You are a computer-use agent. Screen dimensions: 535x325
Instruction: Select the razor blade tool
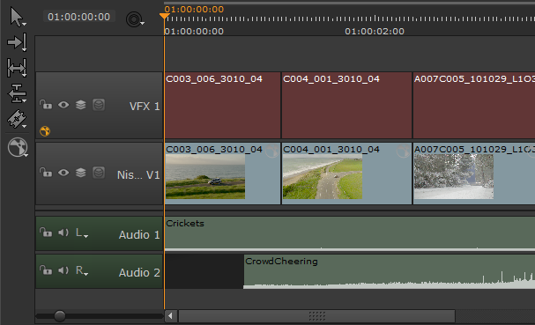click(17, 119)
